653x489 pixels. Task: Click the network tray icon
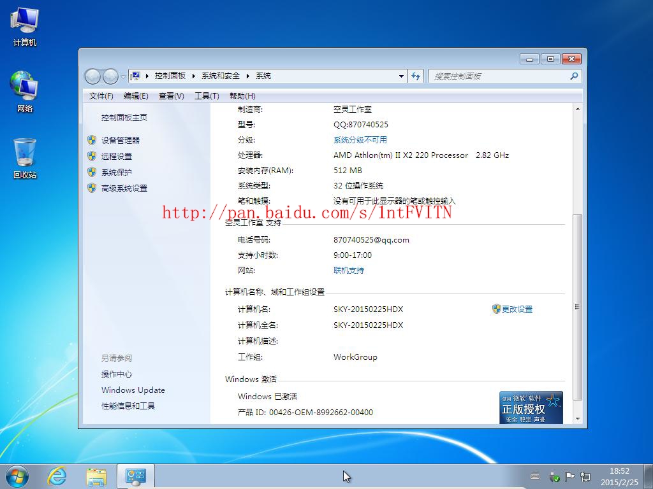click(585, 476)
